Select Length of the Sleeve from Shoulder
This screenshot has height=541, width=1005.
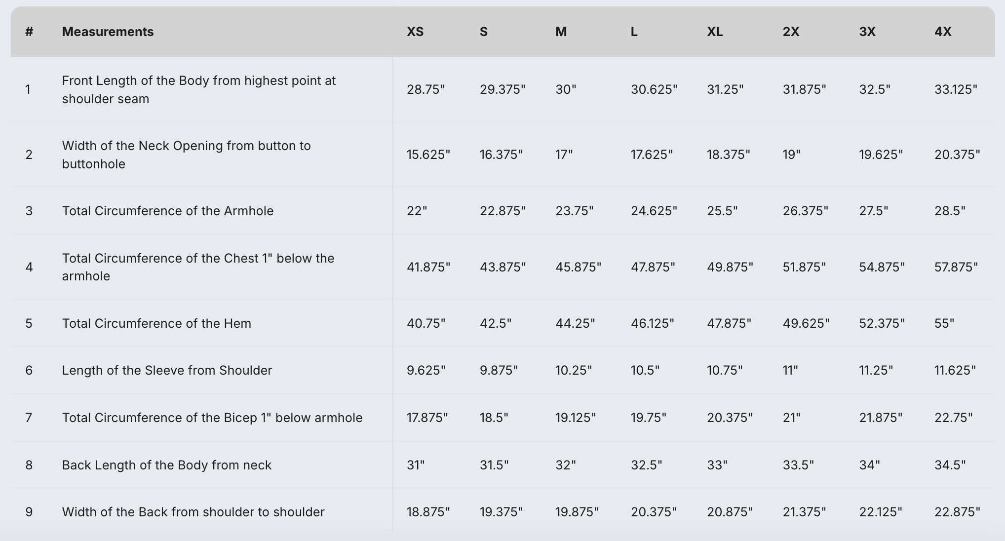click(167, 370)
